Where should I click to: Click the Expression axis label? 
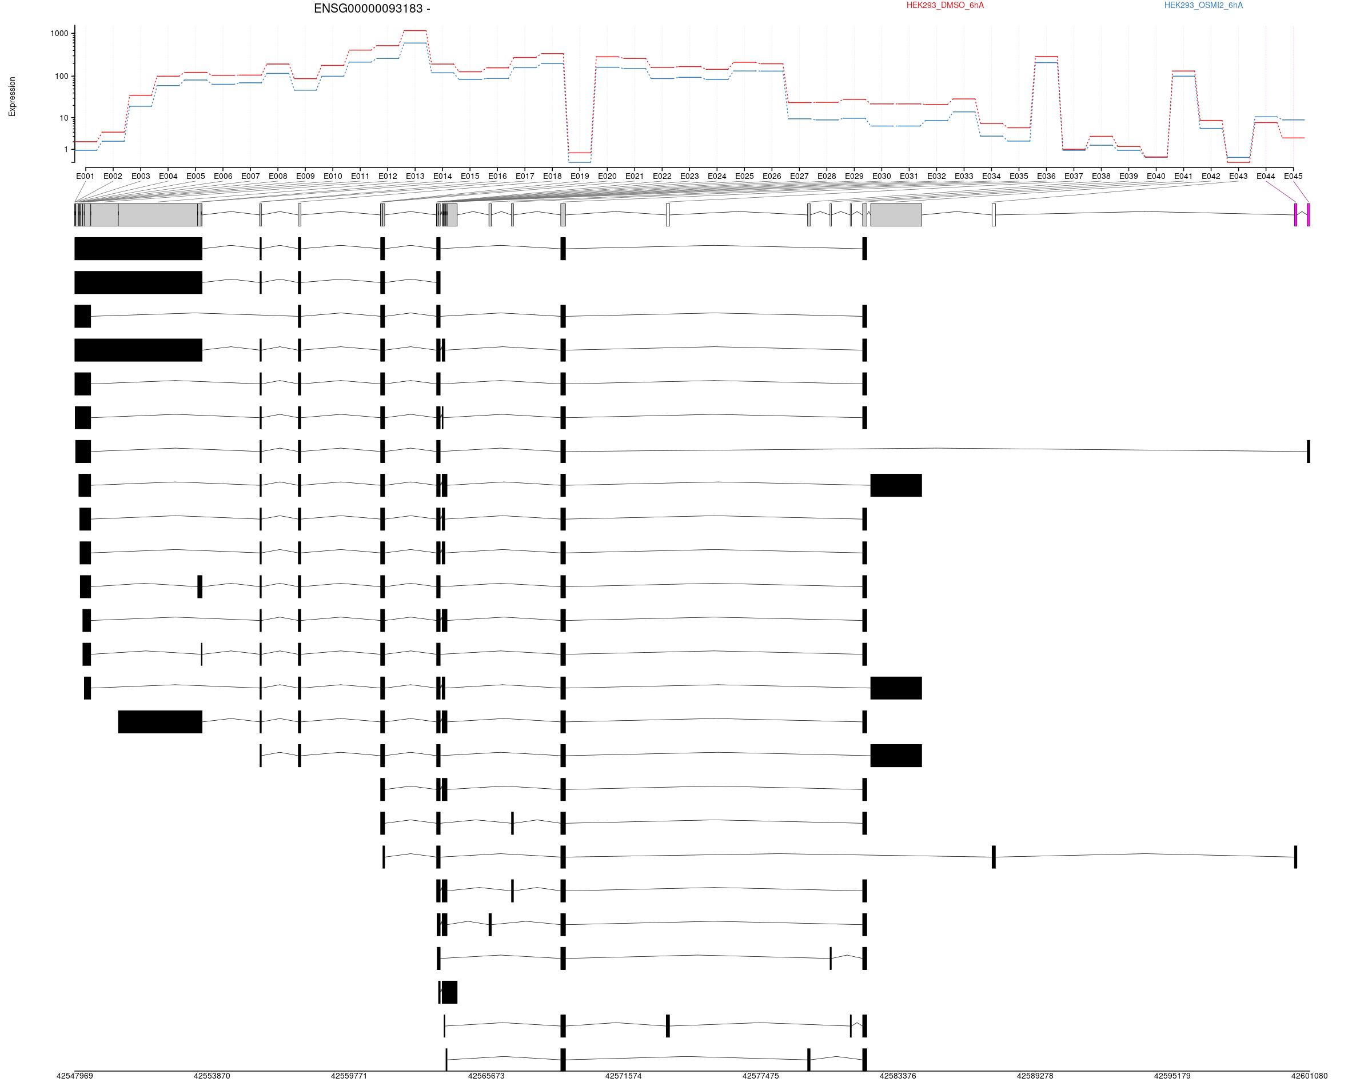click(12, 97)
